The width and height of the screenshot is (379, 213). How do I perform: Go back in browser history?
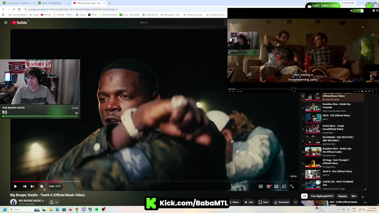point(3,9)
